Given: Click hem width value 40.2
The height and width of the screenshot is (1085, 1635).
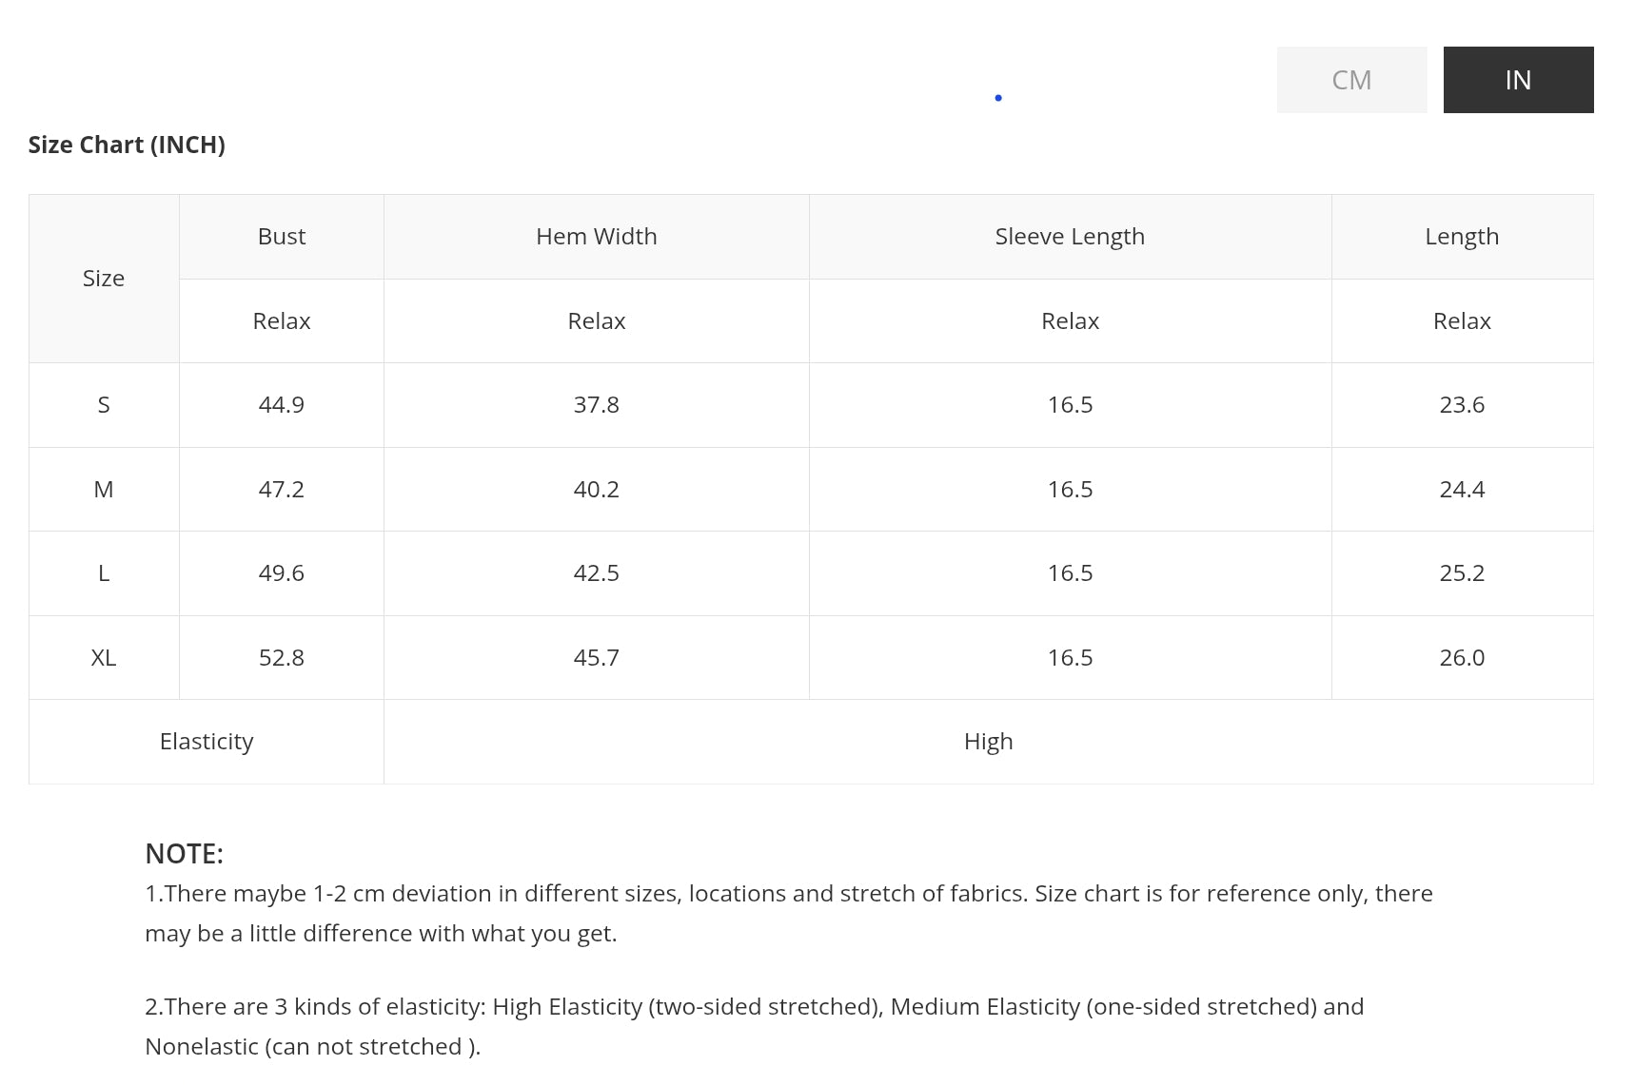Looking at the screenshot, I should (x=597, y=490).
